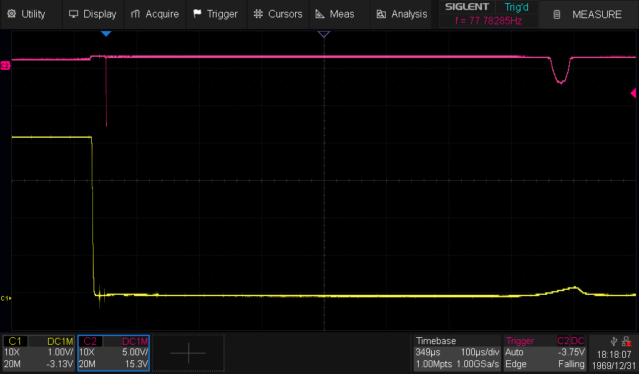Open the Analysis menu

(x=401, y=14)
